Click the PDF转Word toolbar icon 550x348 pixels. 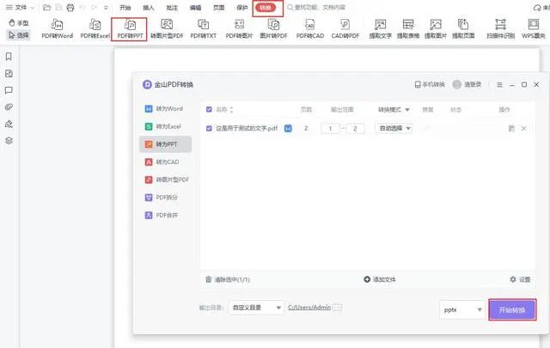tap(58, 28)
